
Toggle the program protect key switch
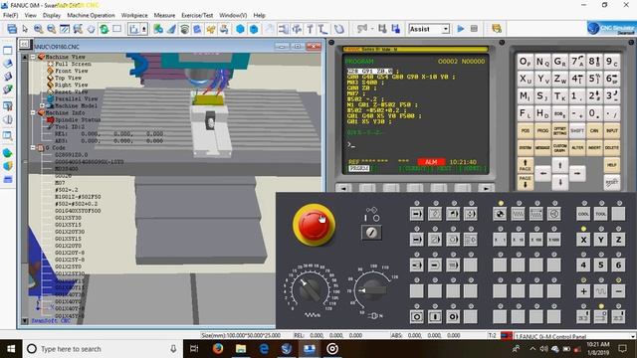point(371,233)
